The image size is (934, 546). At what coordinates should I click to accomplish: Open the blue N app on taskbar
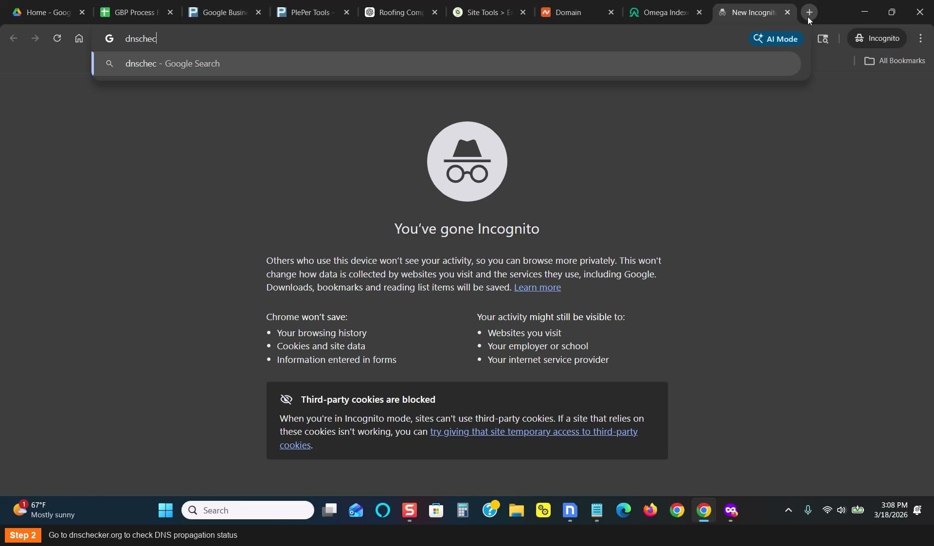tap(570, 510)
